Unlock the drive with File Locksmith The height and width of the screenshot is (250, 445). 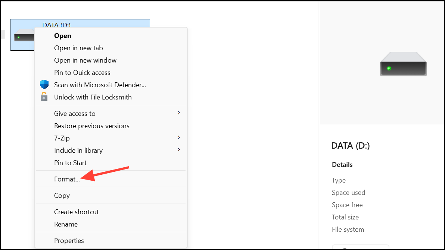pos(93,97)
